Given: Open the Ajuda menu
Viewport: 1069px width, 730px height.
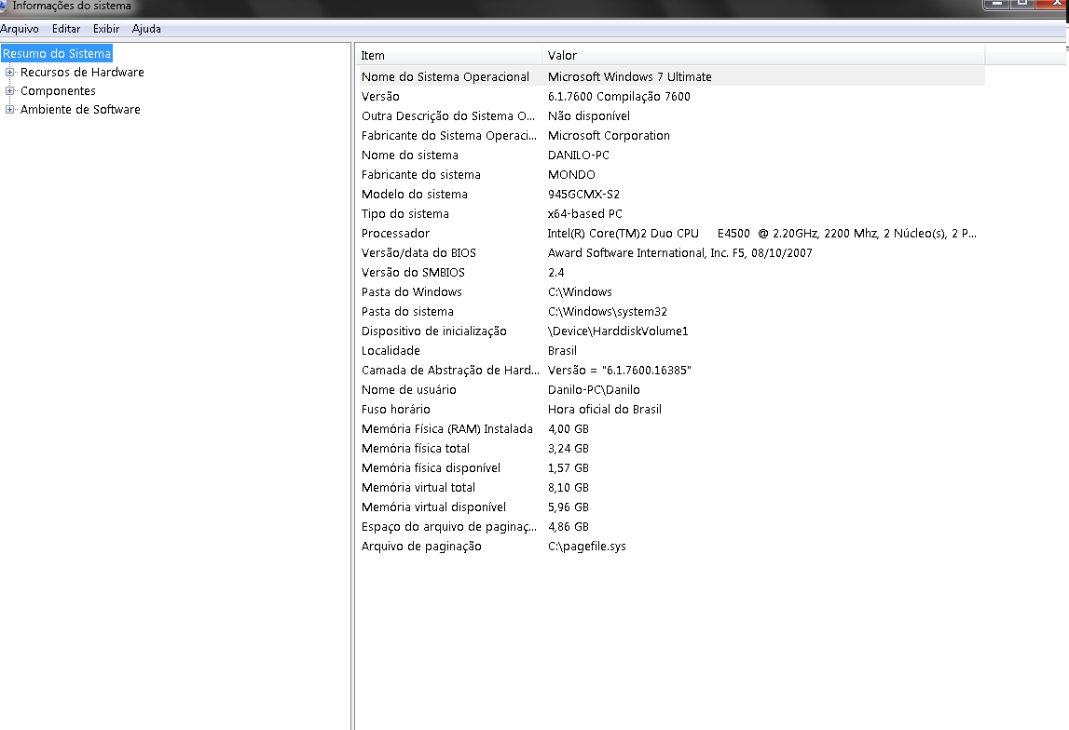Looking at the screenshot, I should (x=146, y=29).
